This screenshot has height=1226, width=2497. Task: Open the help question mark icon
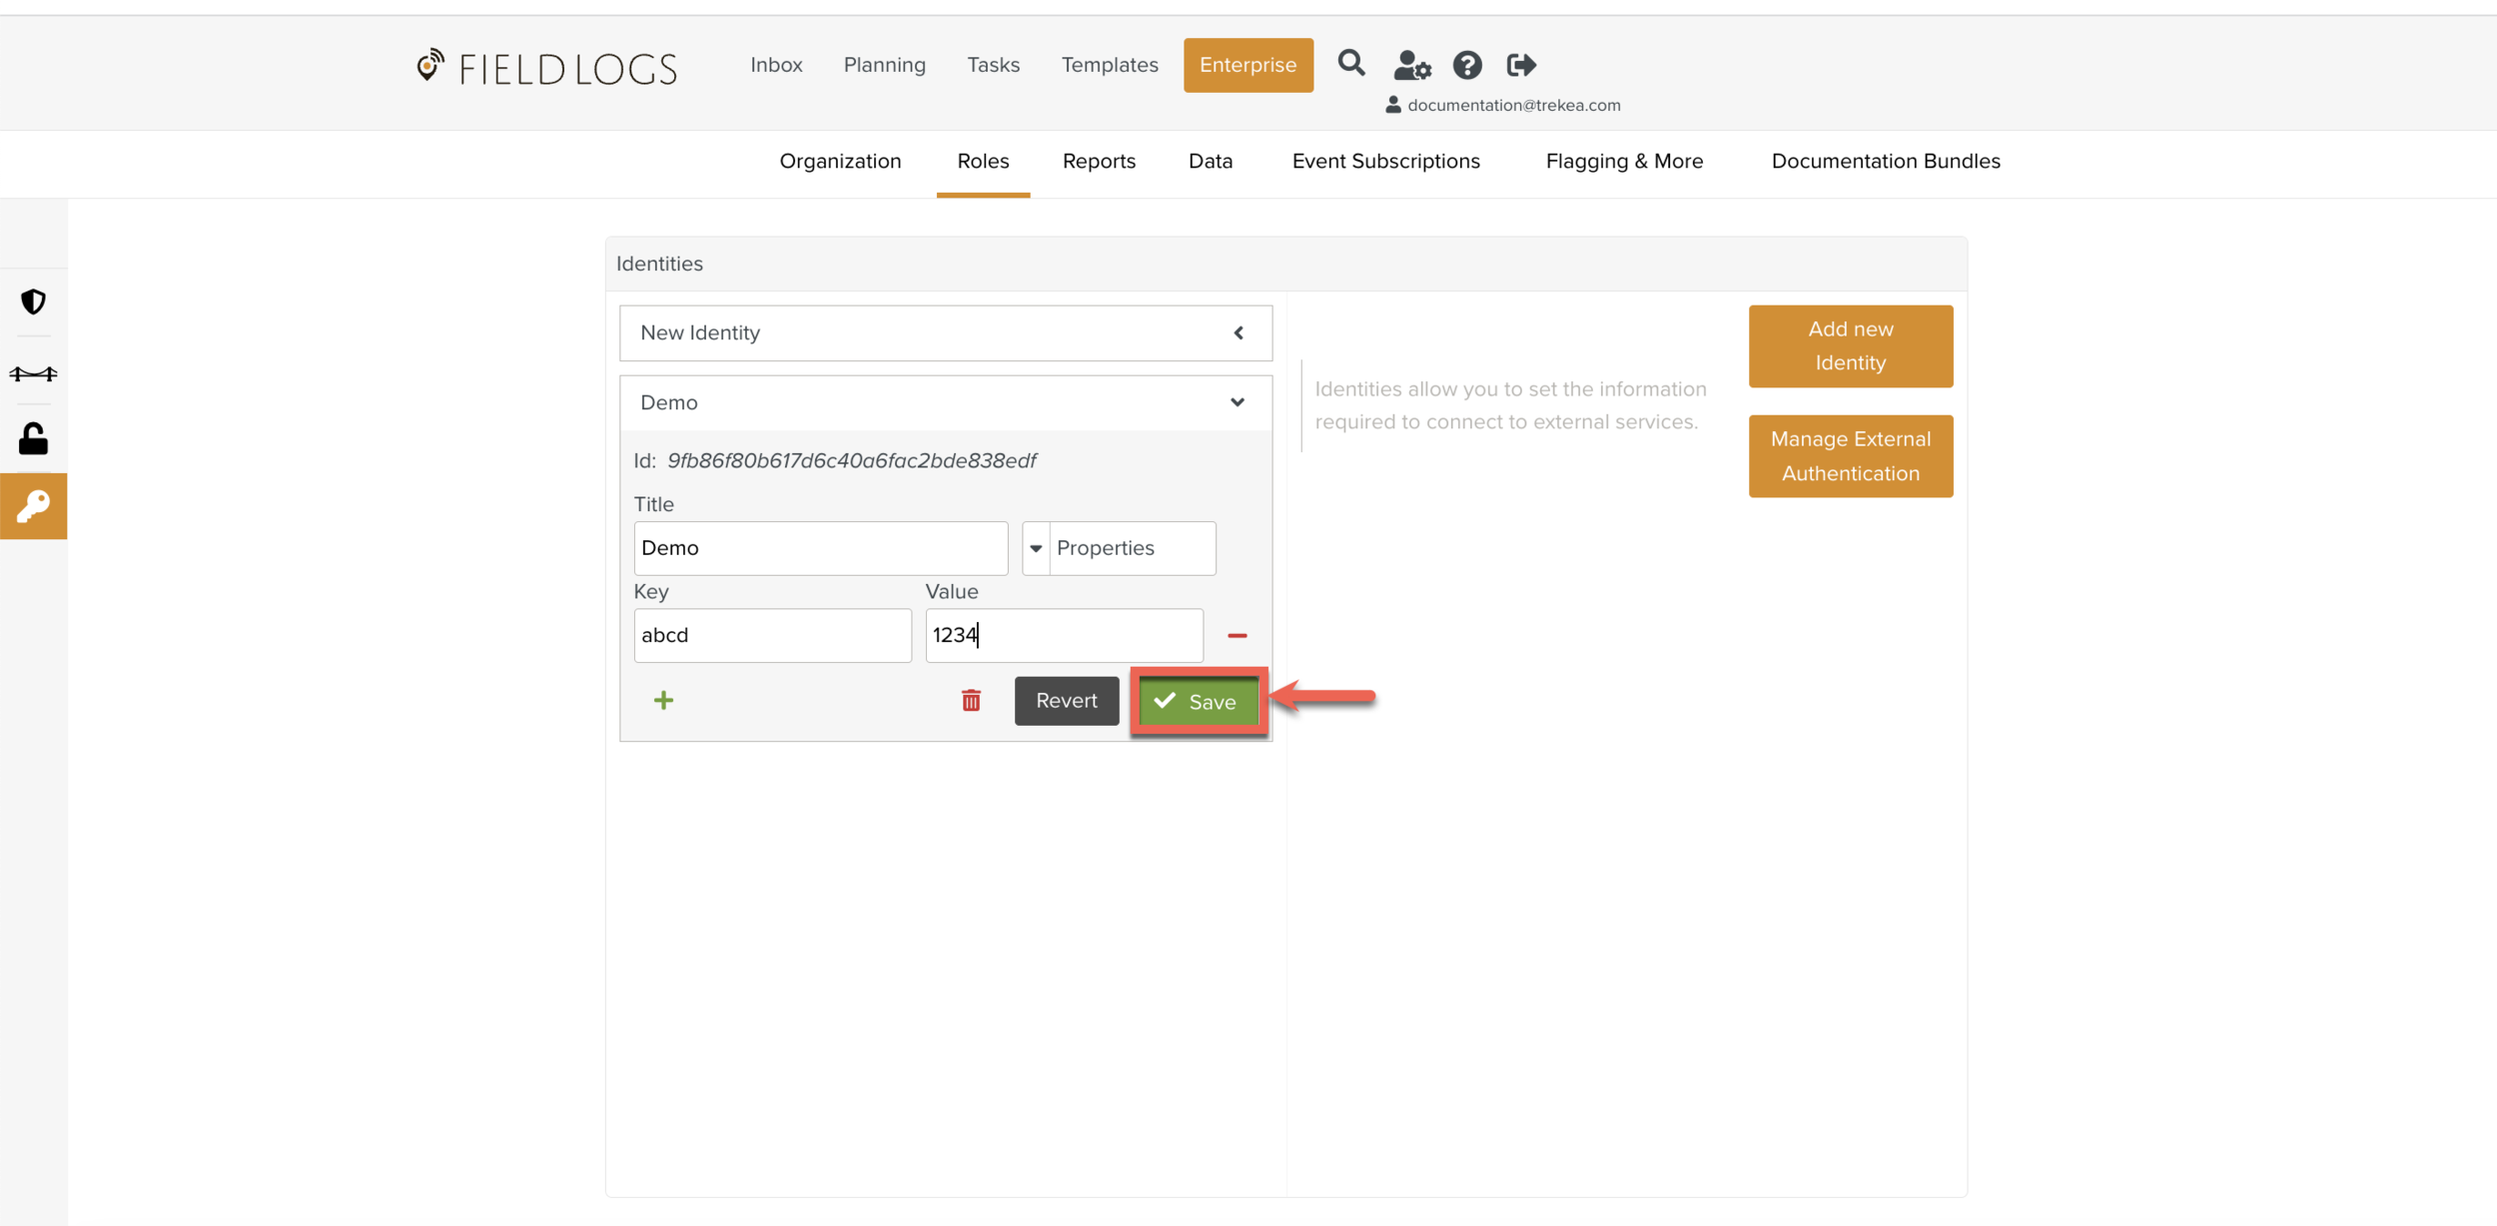tap(1466, 66)
